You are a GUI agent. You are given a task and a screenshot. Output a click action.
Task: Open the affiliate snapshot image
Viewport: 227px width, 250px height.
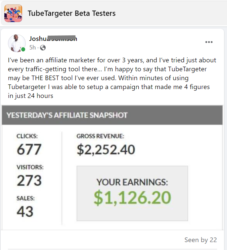click(x=112, y=168)
